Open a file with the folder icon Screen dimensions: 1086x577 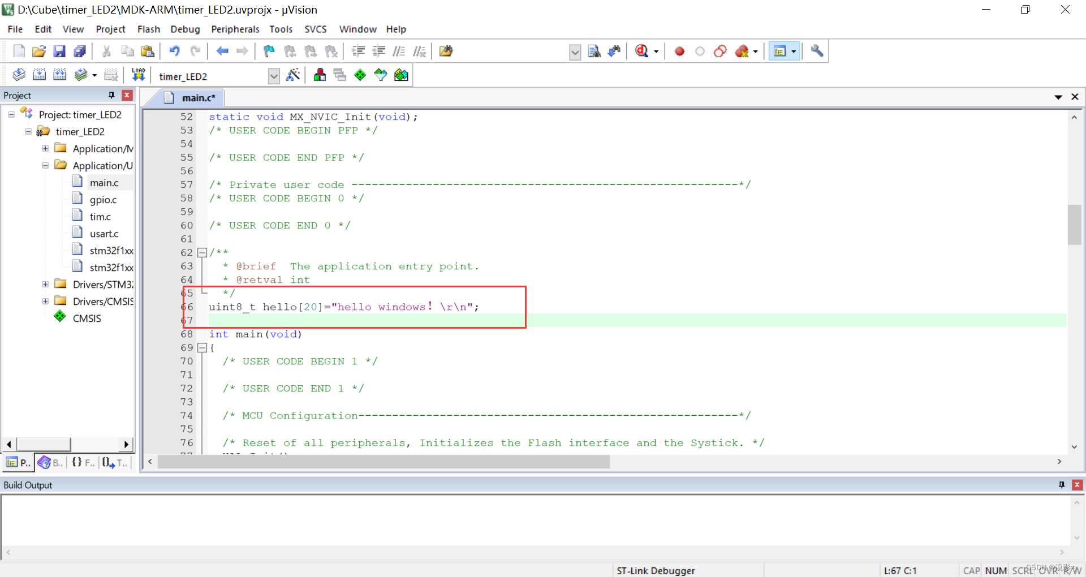39,51
